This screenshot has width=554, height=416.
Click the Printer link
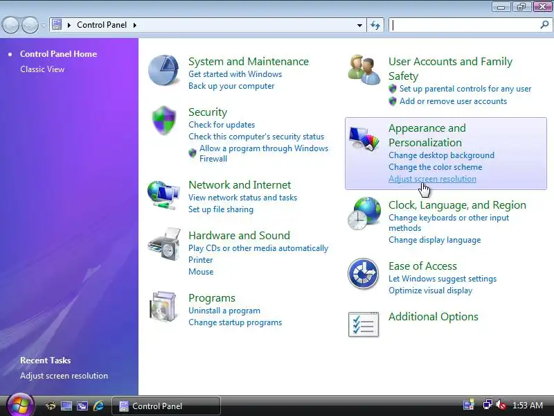[200, 260]
